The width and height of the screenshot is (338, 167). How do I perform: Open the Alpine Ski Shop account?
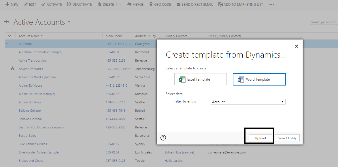point(30,102)
